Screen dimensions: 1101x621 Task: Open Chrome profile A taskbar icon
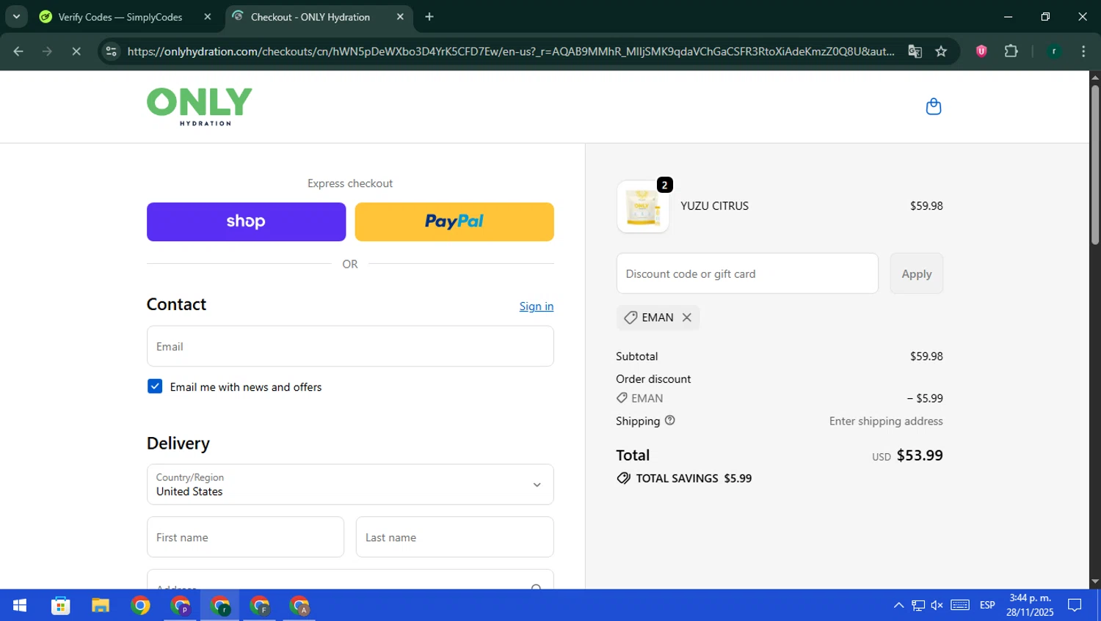(x=299, y=606)
